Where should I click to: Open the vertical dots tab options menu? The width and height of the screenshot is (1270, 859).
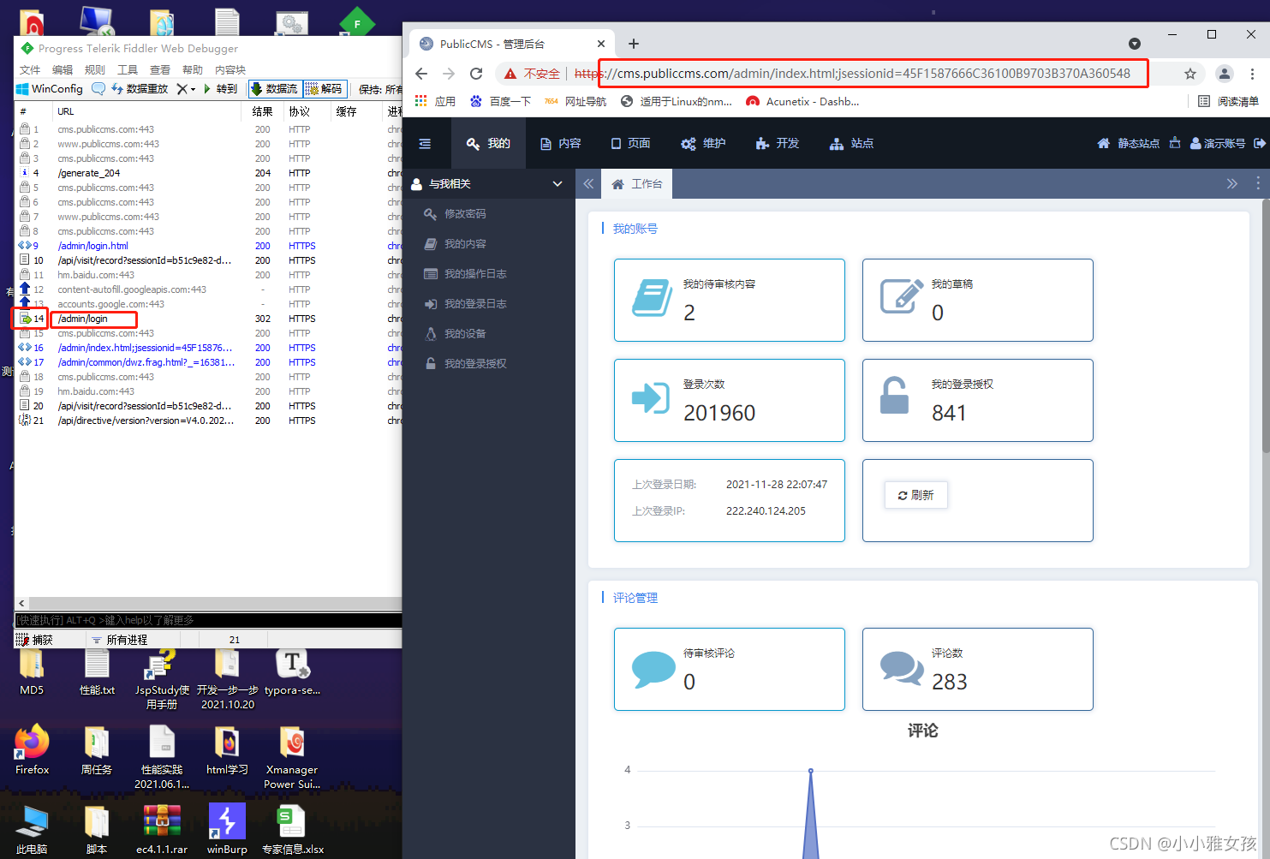click(x=1258, y=183)
